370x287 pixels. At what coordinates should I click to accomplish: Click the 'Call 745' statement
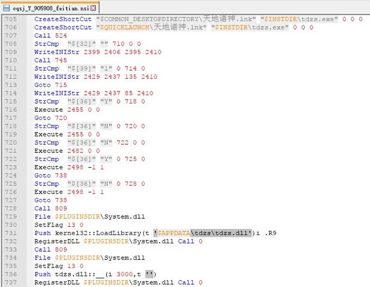[x=50, y=60]
